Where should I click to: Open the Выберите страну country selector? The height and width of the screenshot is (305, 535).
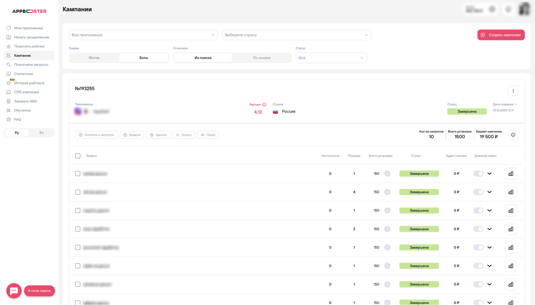click(296, 35)
